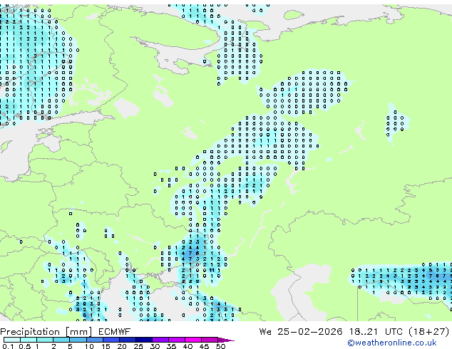452x349 pixels.
Task: Click the 0.5–1 mm legend color swatch
Action: (x=29, y=340)
